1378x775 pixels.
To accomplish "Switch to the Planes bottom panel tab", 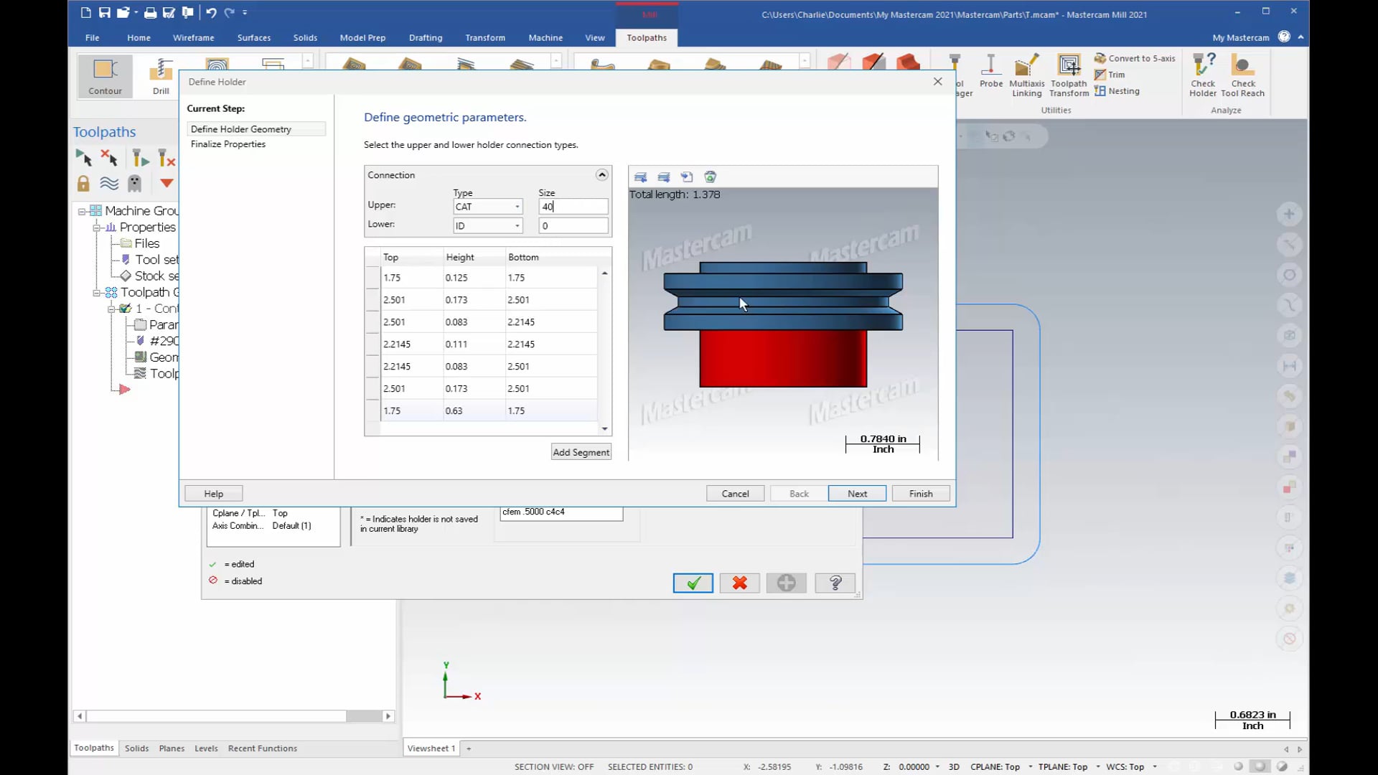I will coord(172,748).
